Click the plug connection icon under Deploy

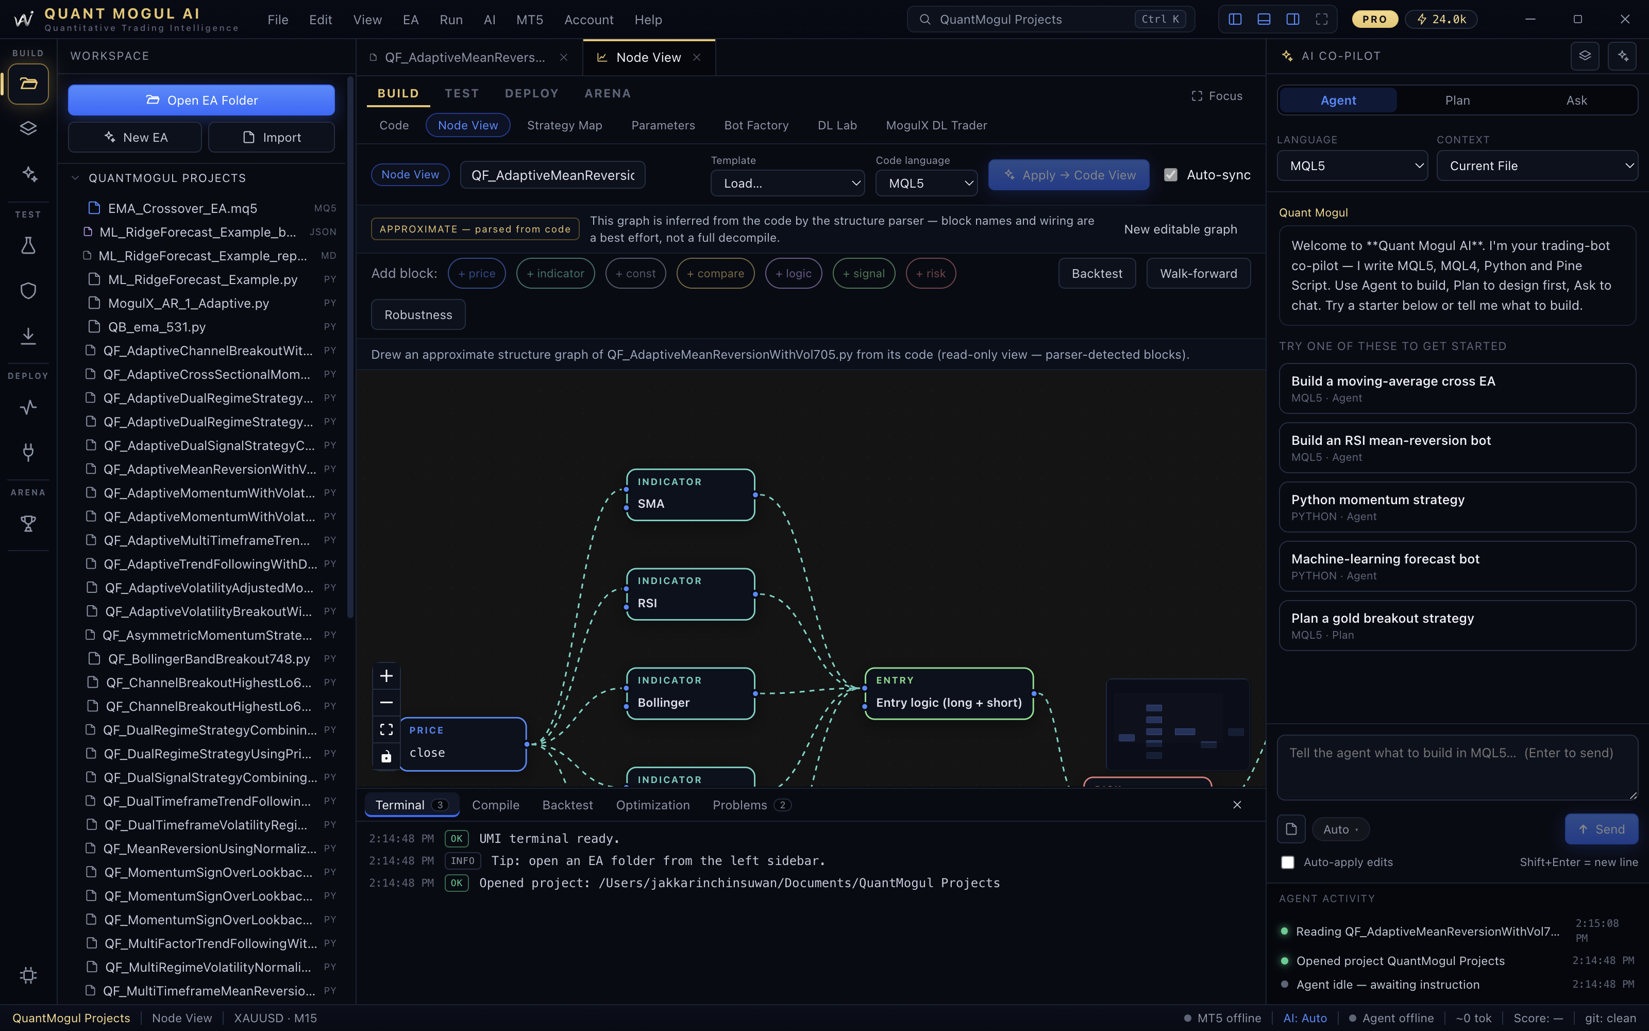pyautogui.click(x=28, y=452)
